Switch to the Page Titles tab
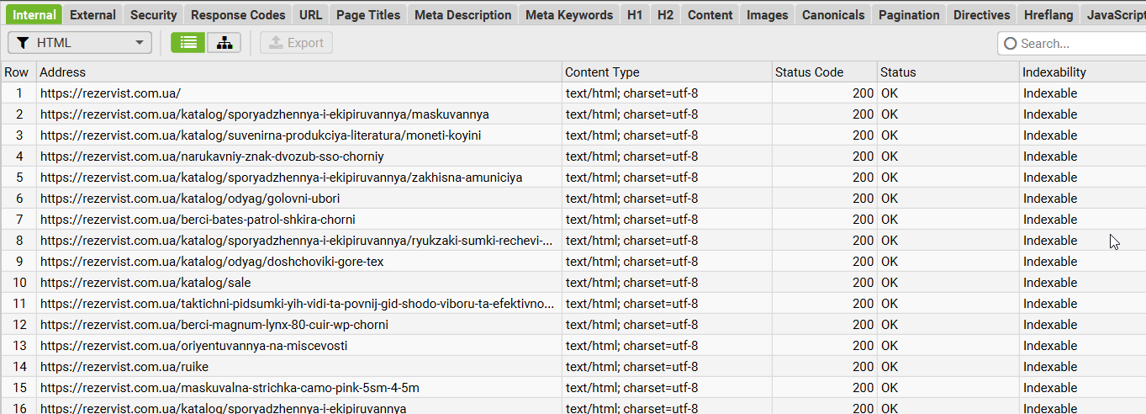The width and height of the screenshot is (1146, 414). pyautogui.click(x=368, y=15)
